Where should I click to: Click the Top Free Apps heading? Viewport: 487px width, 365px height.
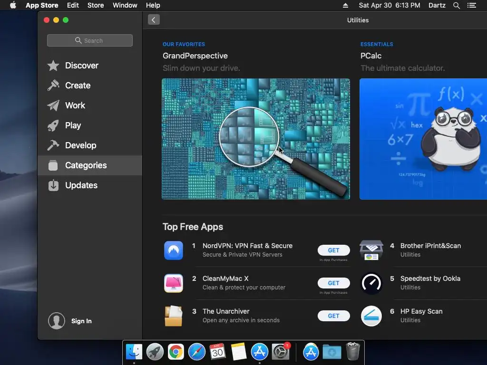pos(193,227)
